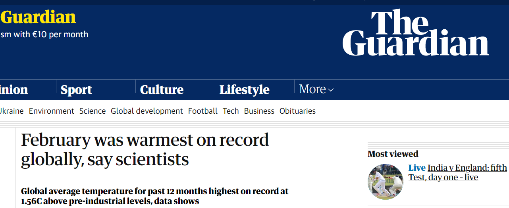Select the Environment subnav link

click(52, 111)
